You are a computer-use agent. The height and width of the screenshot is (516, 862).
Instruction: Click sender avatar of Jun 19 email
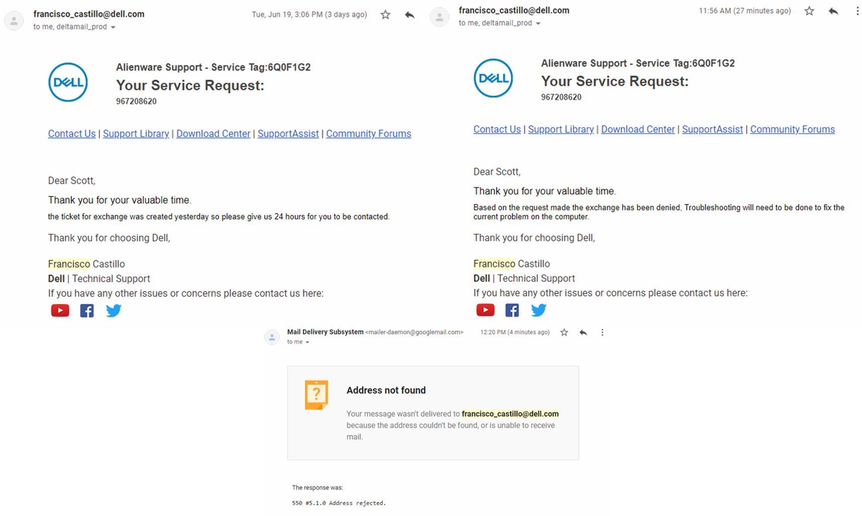click(x=14, y=21)
